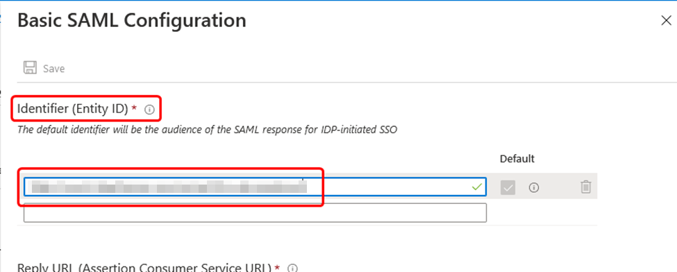
Task: Click the Default column header
Action: coord(517,159)
